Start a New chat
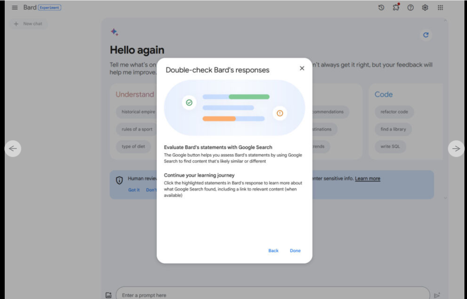Image resolution: width=467 pixels, height=299 pixels. [x=28, y=24]
